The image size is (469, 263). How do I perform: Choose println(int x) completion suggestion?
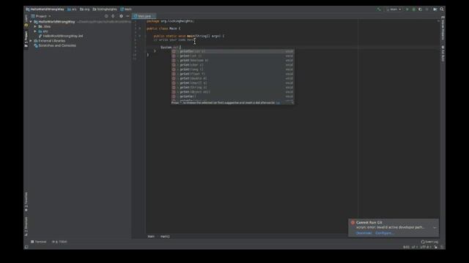point(232,51)
